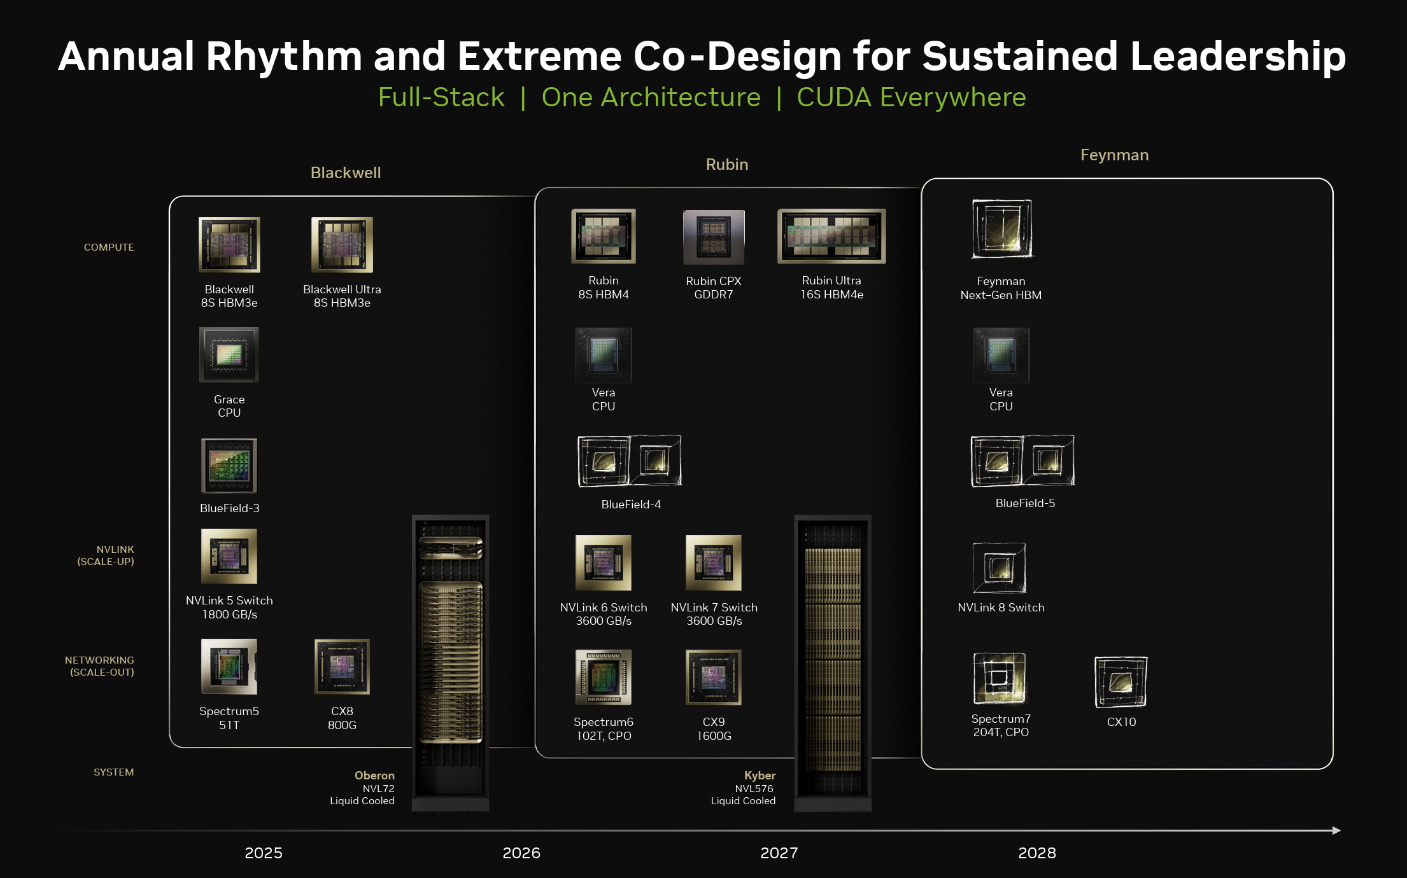This screenshot has height=878, width=1407.
Task: Click the Kyber NVL576 rack image
Action: pos(833,662)
